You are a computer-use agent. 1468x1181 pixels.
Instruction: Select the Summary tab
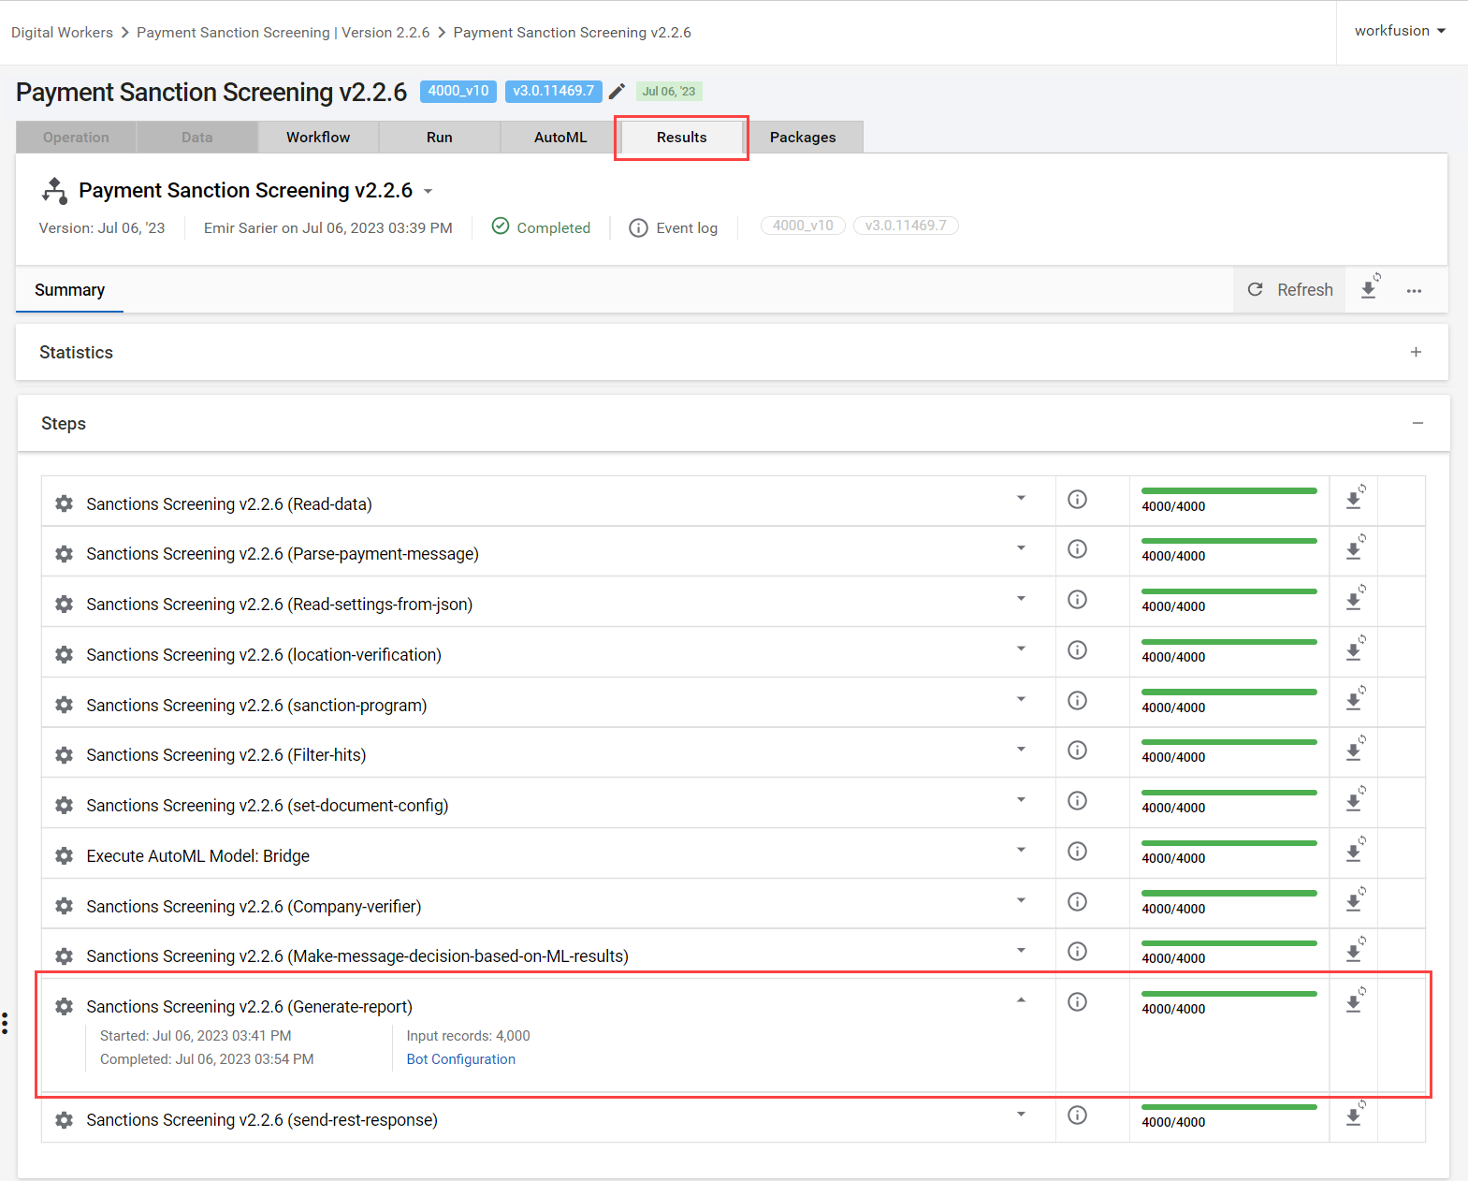[x=69, y=290]
